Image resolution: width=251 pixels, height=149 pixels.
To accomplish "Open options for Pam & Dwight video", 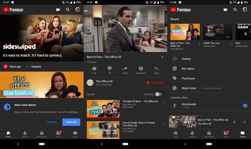I will pyautogui.click(x=164, y=124).
